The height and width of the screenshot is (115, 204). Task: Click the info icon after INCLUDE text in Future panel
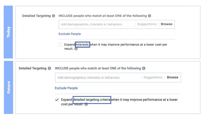click(x=144, y=68)
